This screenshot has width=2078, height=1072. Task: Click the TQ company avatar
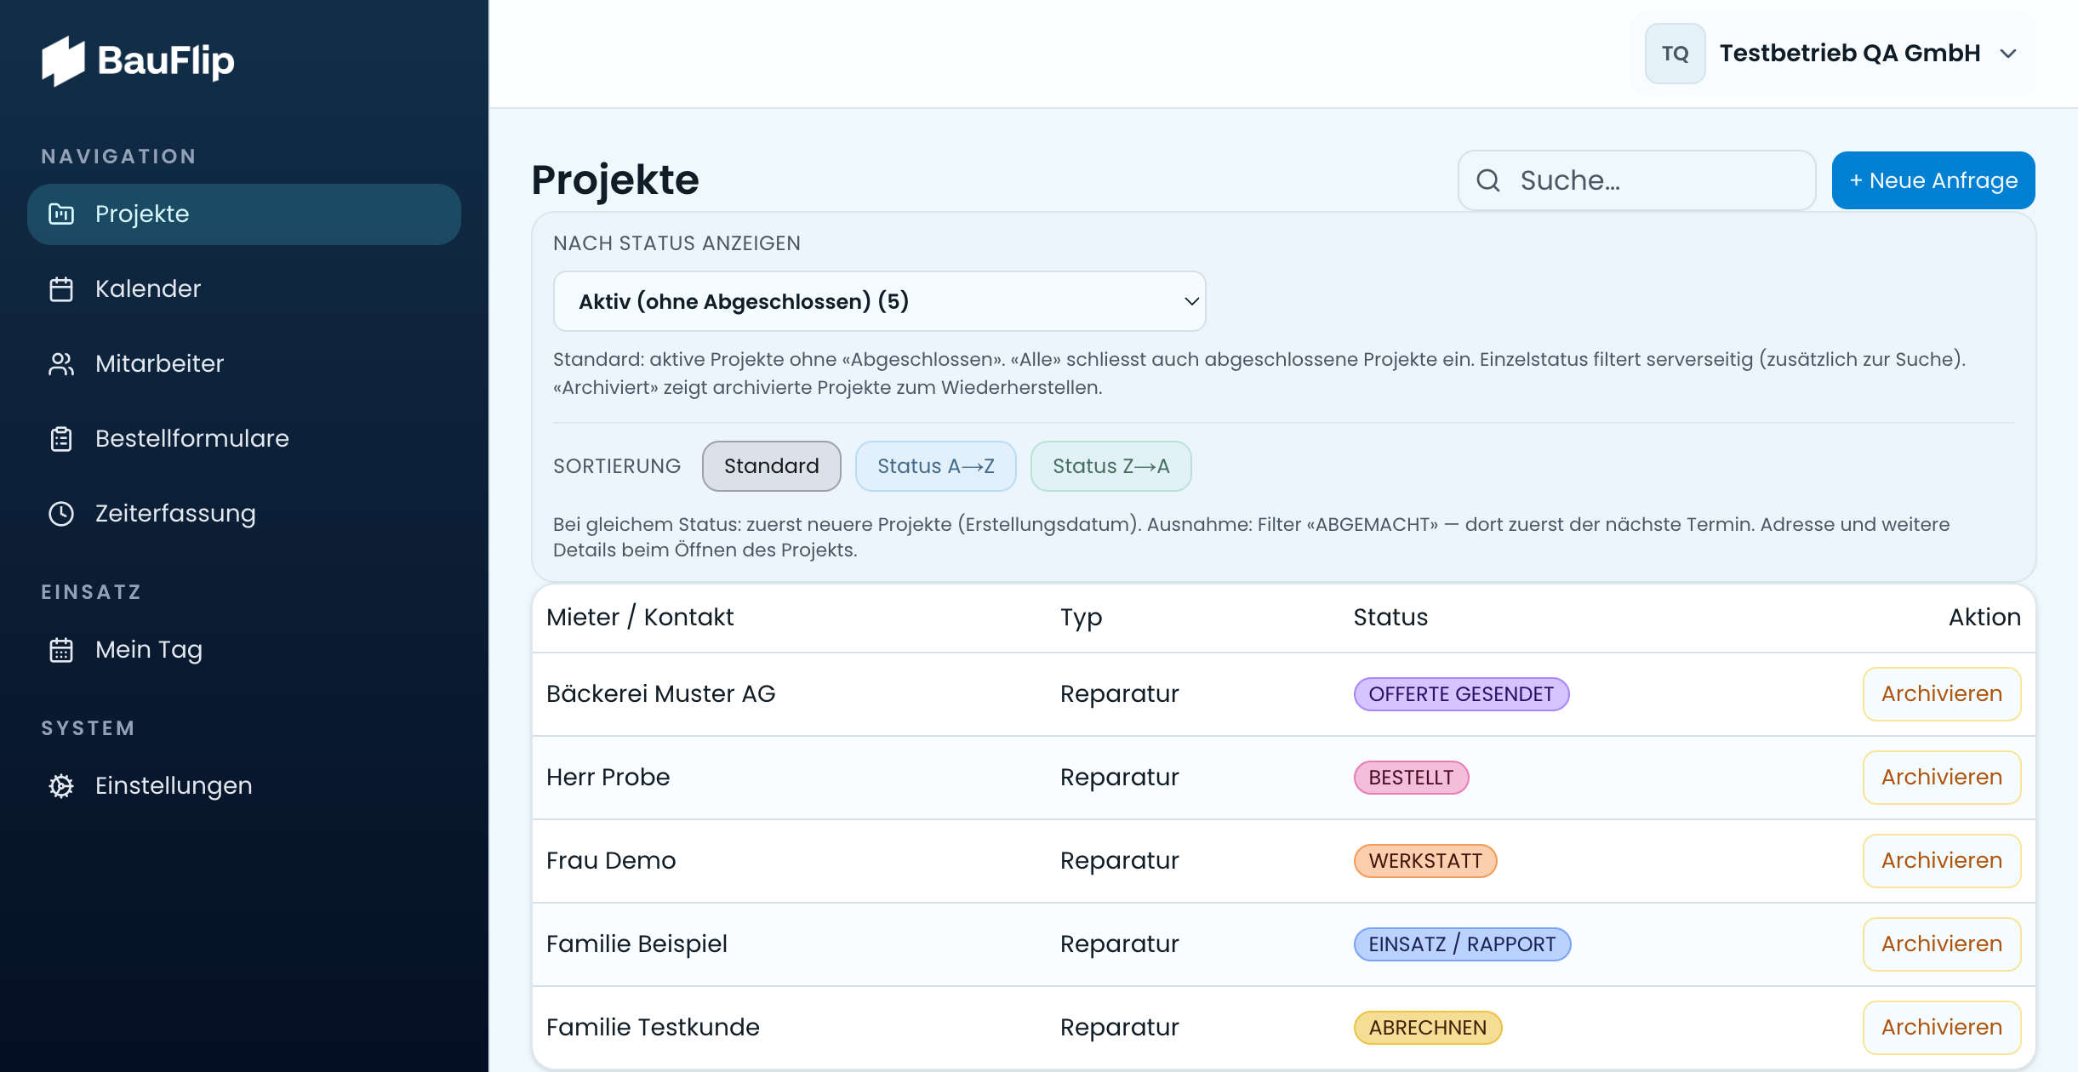tap(1675, 54)
